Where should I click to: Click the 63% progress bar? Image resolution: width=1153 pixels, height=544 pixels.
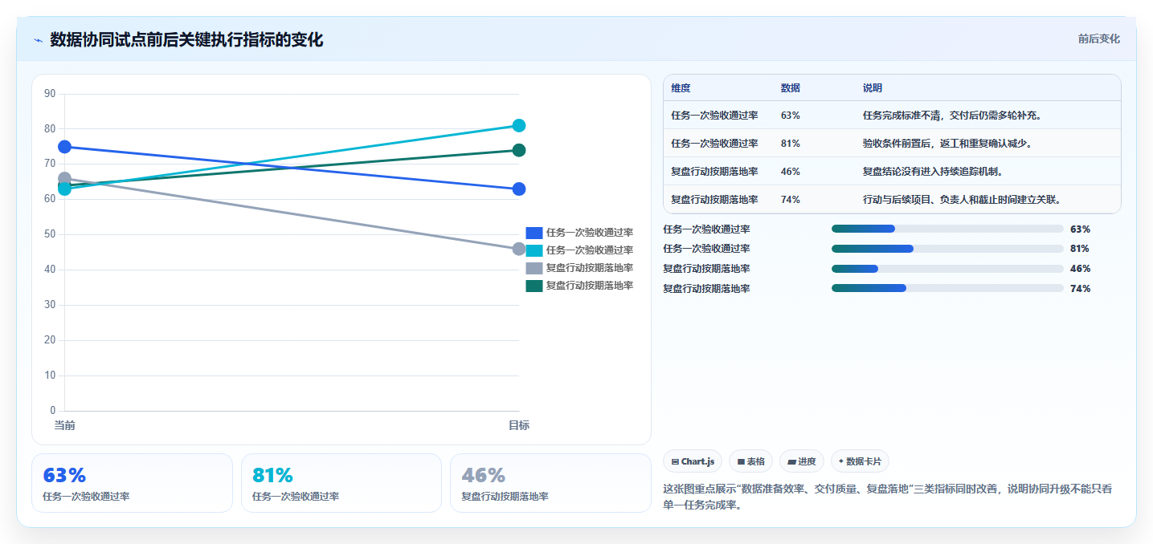pos(947,229)
